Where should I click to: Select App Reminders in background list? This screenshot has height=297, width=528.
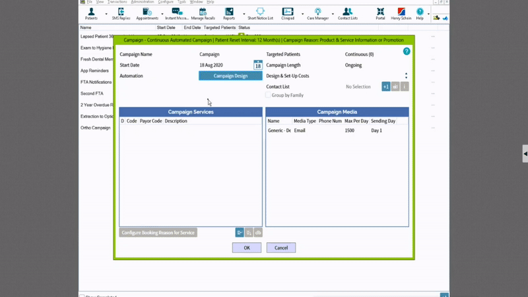pos(94,71)
